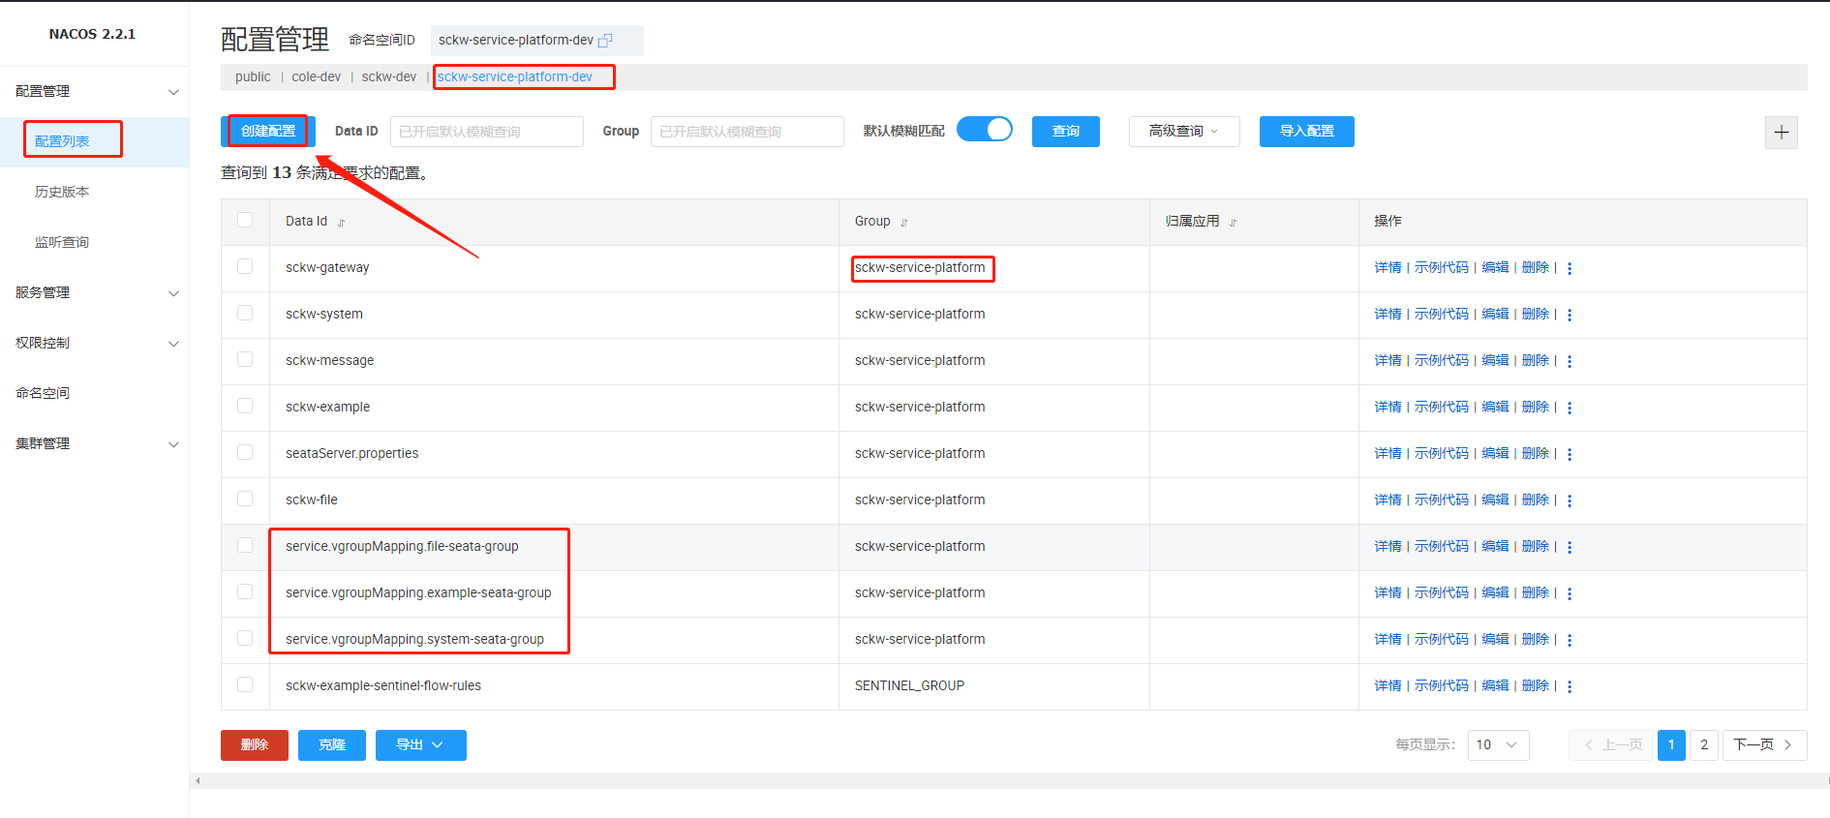Click the 创建配置 button
This screenshot has width=1830, height=818.
click(268, 132)
